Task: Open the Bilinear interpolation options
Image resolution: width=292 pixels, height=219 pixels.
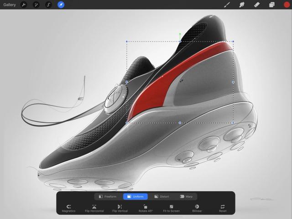Action: [197, 209]
